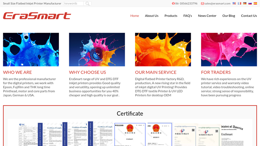Click the Certificate section title
Viewport: 260px width, 146px height.
click(x=130, y=114)
